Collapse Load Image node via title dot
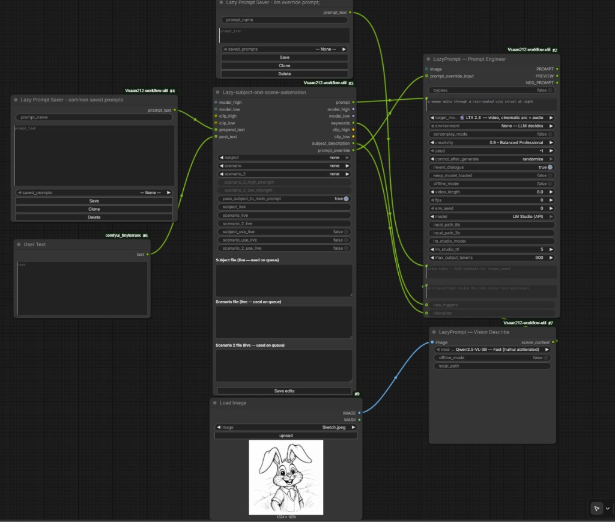The height and width of the screenshot is (522, 615). [x=214, y=403]
